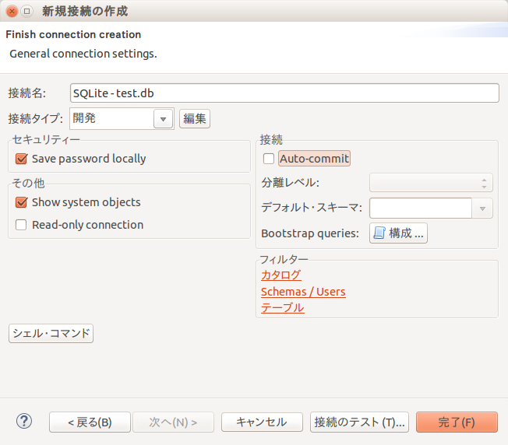Enable the Auto-commit checkbox

[269, 159]
